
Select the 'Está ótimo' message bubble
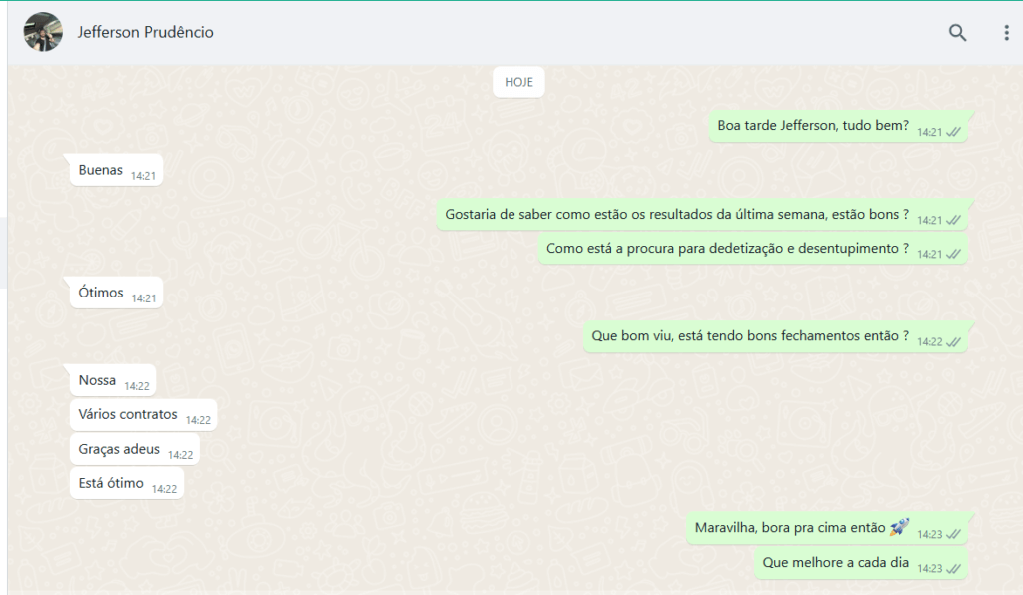pyautogui.click(x=111, y=484)
